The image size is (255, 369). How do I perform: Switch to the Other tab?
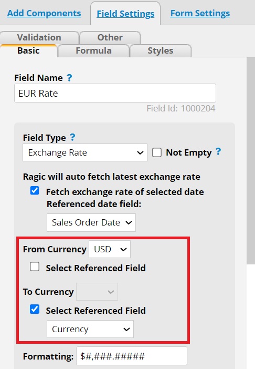[110, 37]
